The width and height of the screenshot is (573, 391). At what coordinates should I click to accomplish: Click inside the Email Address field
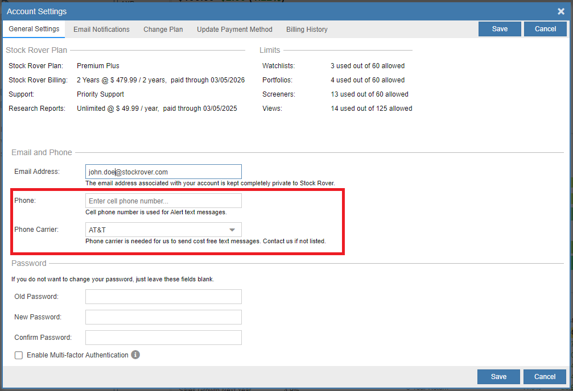(x=163, y=171)
